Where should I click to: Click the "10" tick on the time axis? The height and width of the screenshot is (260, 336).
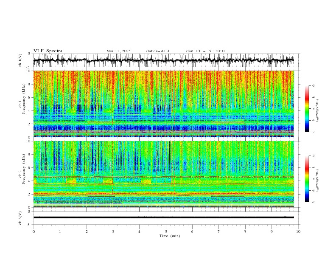pos(298,232)
